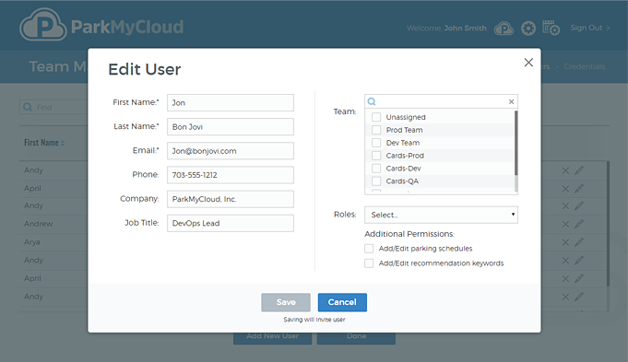
Task: Click the Save button
Action: point(286,302)
